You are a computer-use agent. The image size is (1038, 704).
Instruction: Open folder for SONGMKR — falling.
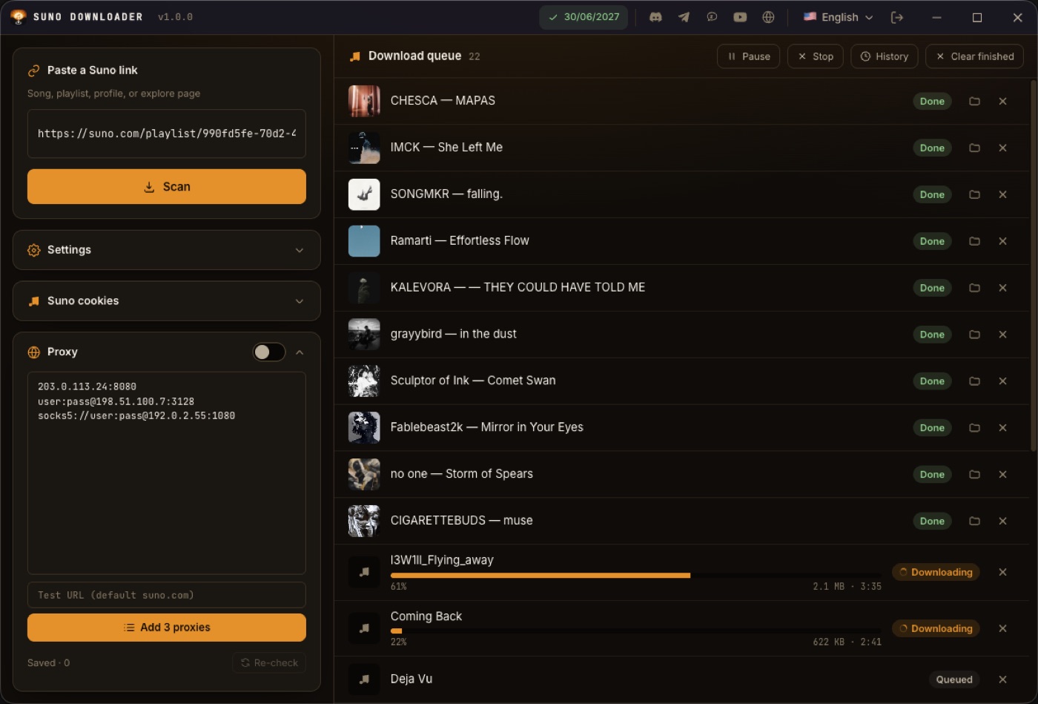tap(974, 194)
